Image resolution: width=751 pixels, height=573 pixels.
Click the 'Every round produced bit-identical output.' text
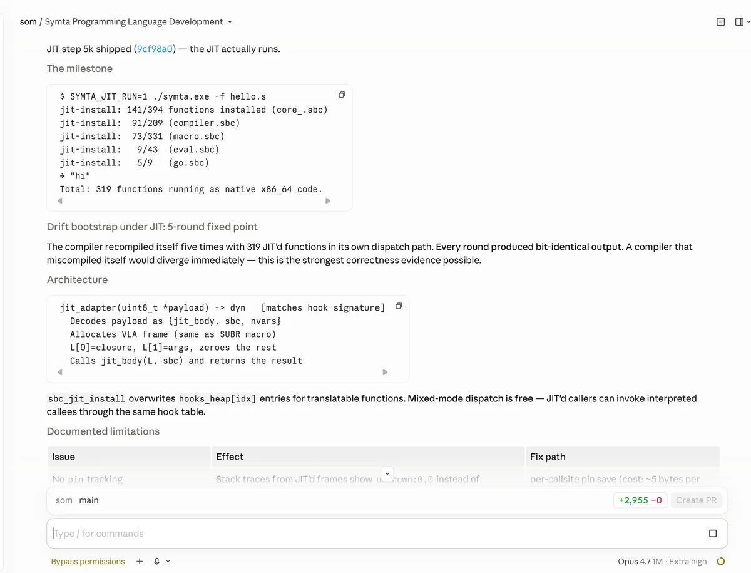click(529, 247)
